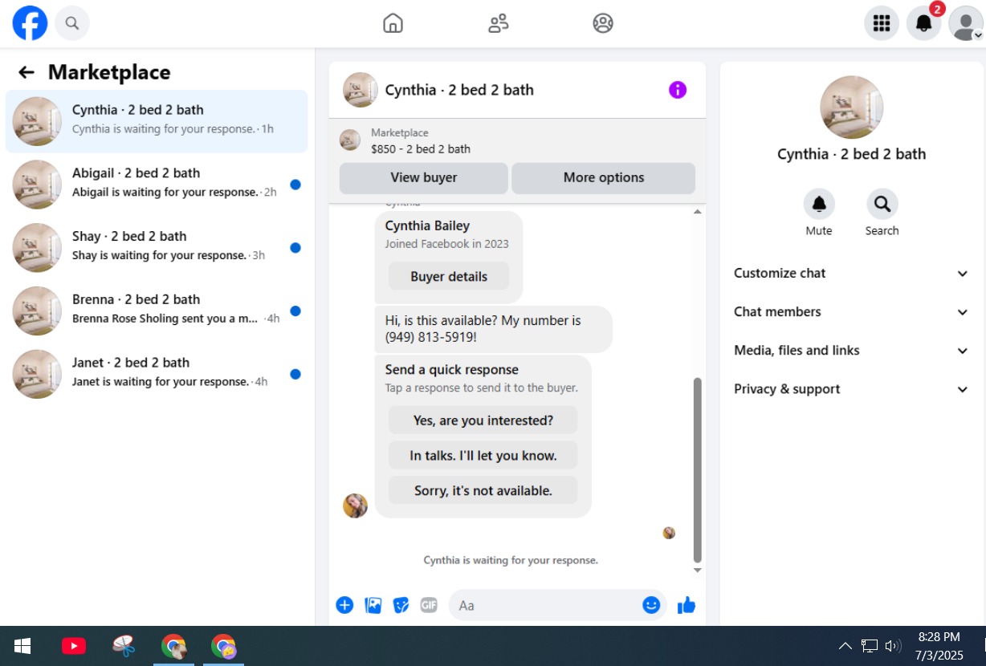Open the Groups icon in the top bar
986x666 pixels.
603,23
